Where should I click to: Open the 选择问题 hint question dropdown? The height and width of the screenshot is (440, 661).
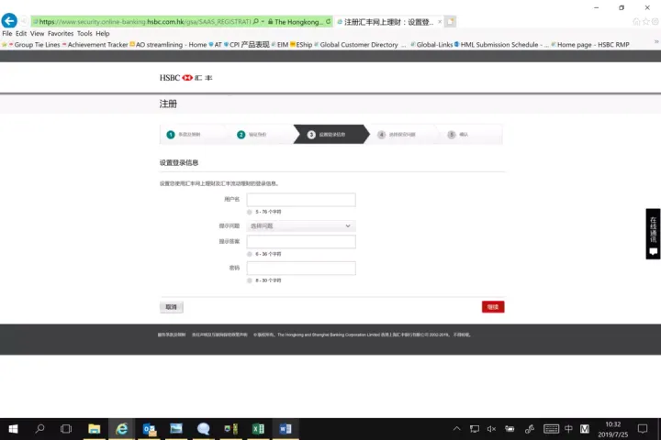(301, 226)
